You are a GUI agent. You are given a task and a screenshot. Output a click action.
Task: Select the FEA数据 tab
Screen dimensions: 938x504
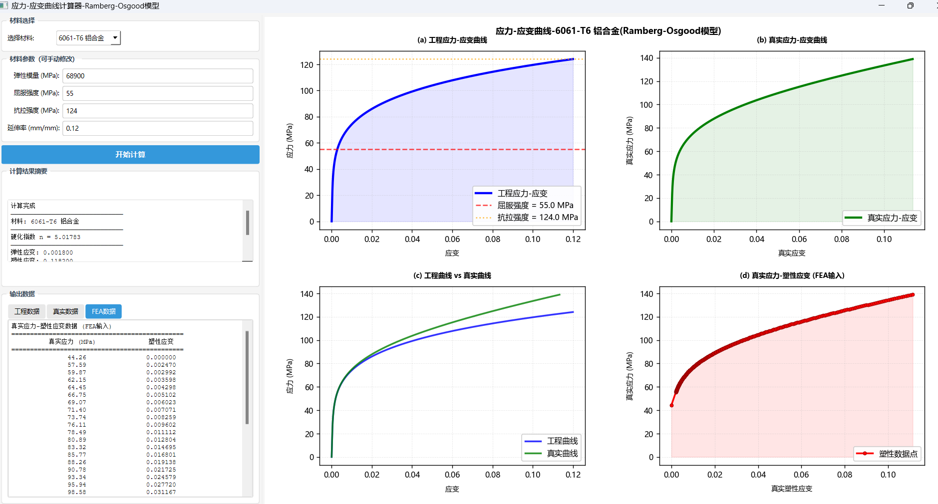click(103, 311)
